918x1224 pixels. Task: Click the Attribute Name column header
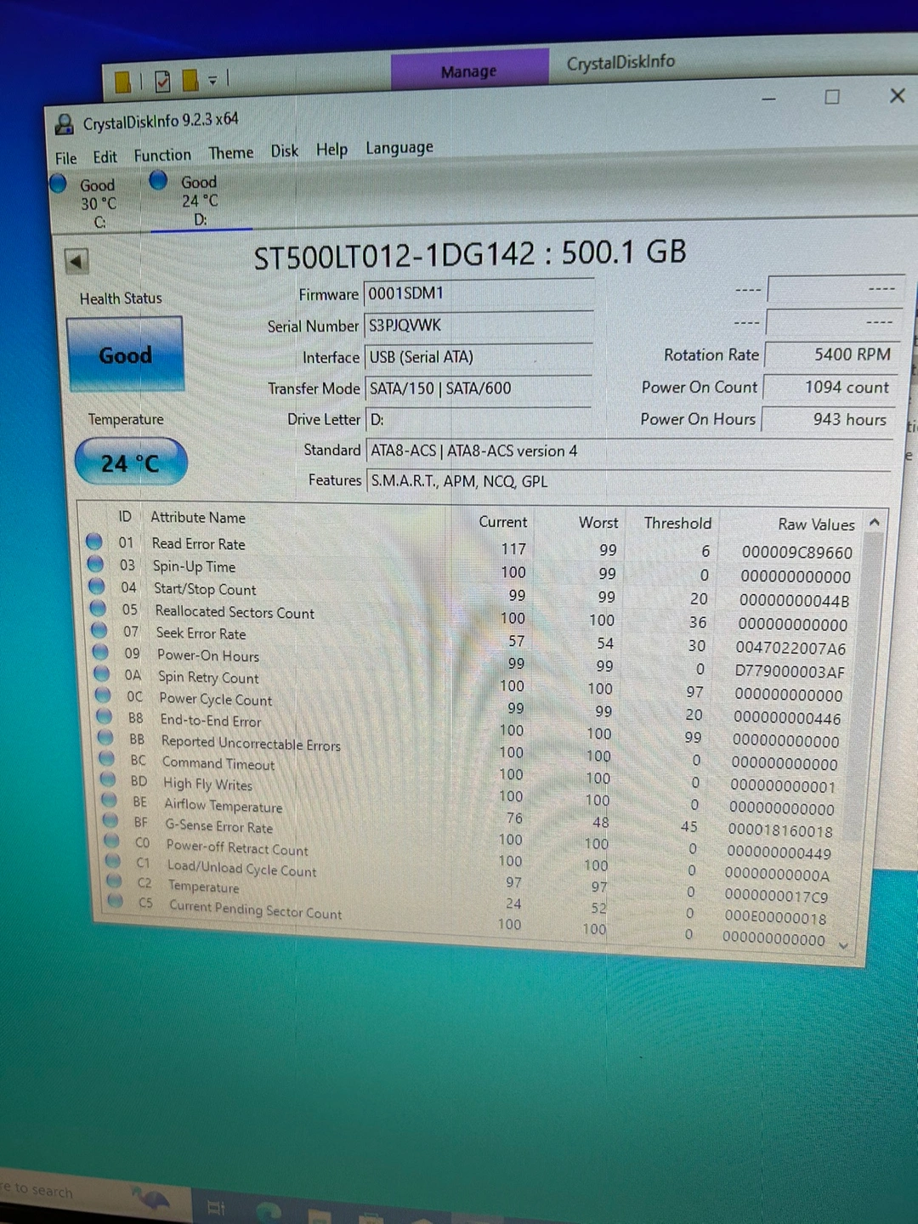(198, 517)
